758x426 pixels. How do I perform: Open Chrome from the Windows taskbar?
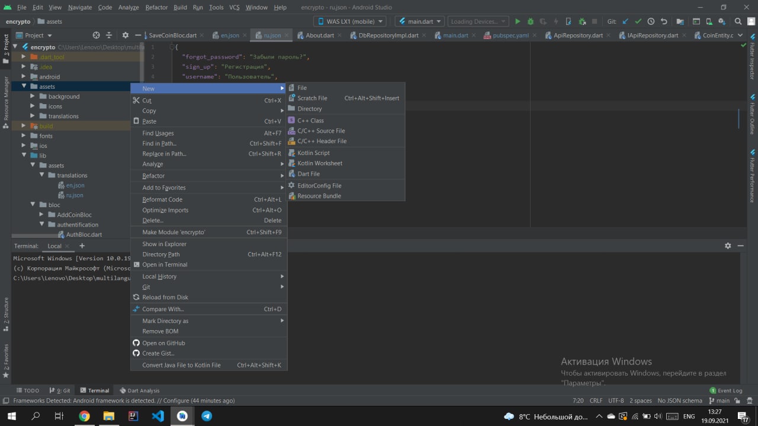pyautogui.click(x=84, y=416)
